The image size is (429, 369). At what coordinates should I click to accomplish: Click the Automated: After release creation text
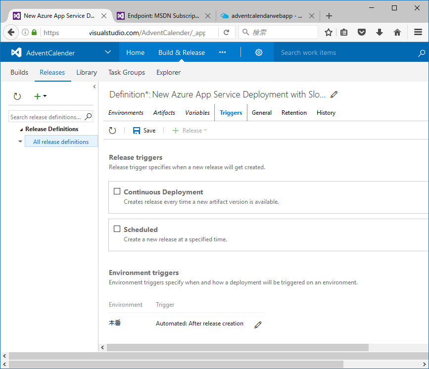click(x=199, y=323)
